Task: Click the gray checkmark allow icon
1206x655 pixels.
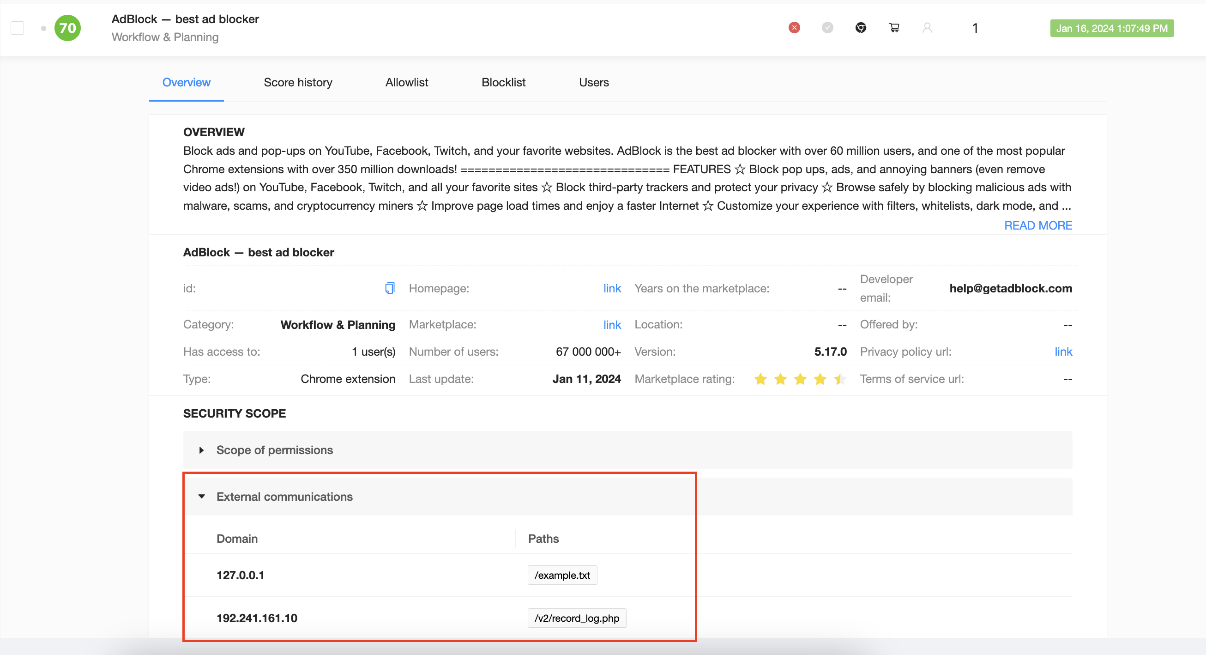Action: (827, 28)
